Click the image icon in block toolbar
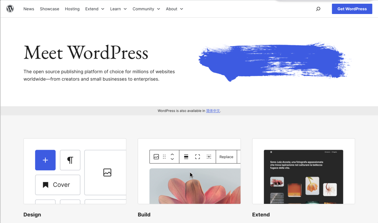The height and width of the screenshot is (223, 378). tap(156, 157)
